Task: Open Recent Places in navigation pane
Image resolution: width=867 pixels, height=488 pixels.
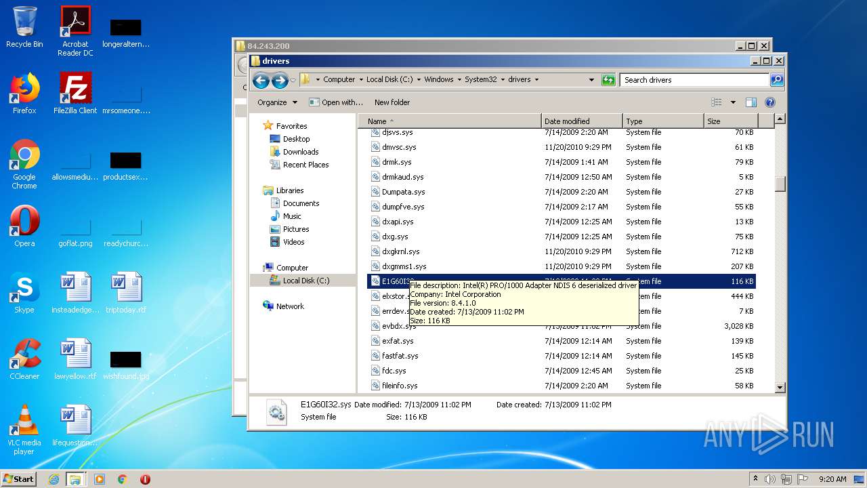Action: pos(305,165)
